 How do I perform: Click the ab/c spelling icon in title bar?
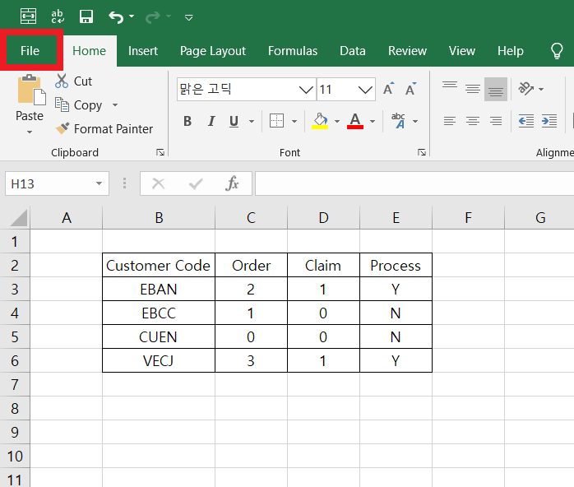pos(58,16)
